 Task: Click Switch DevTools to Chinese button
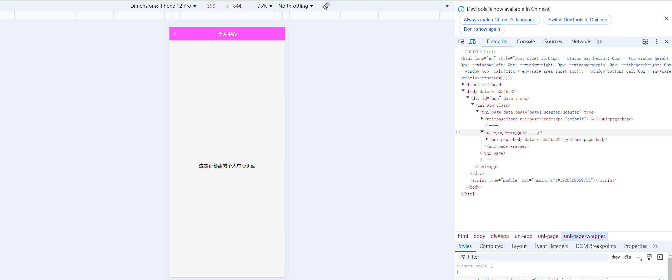[578, 20]
